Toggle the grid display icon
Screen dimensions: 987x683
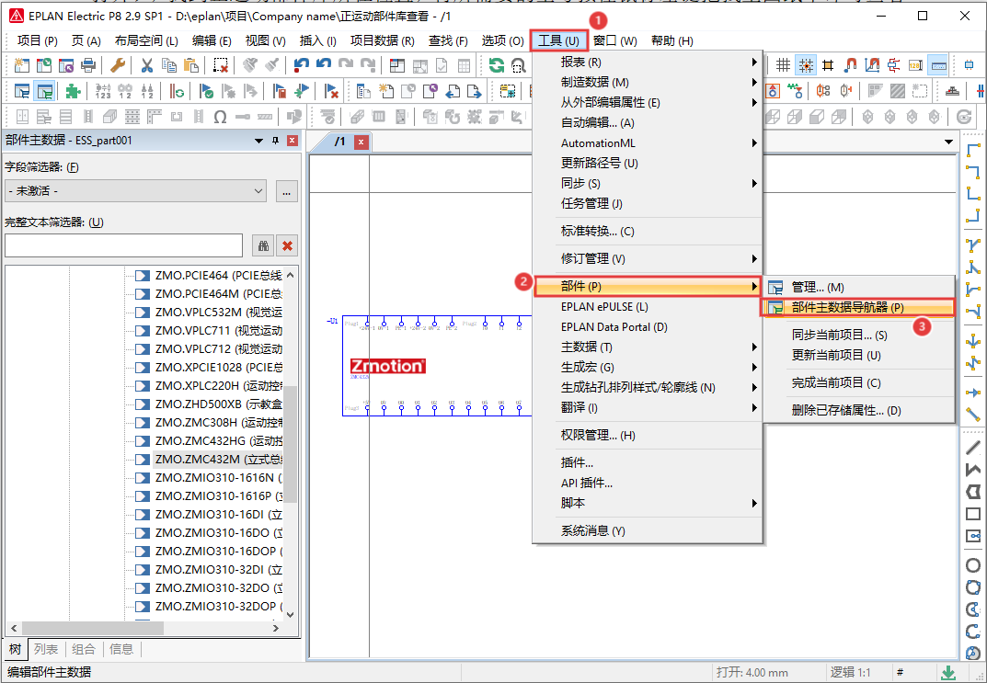(783, 65)
